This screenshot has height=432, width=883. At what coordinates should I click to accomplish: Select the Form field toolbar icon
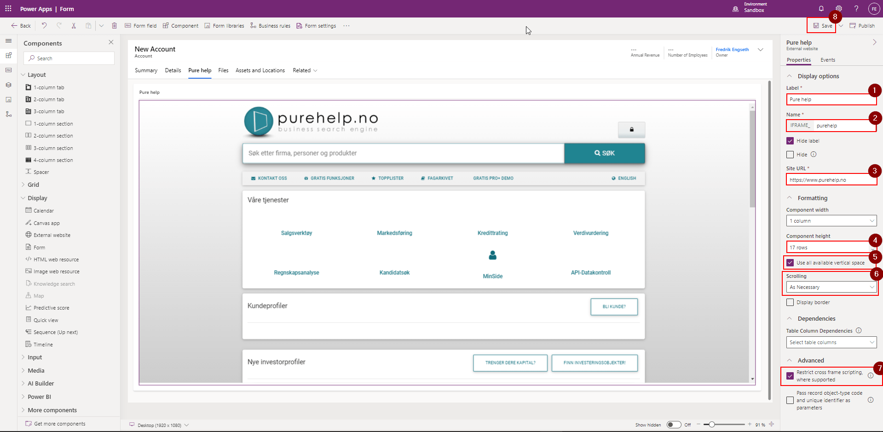tap(140, 26)
